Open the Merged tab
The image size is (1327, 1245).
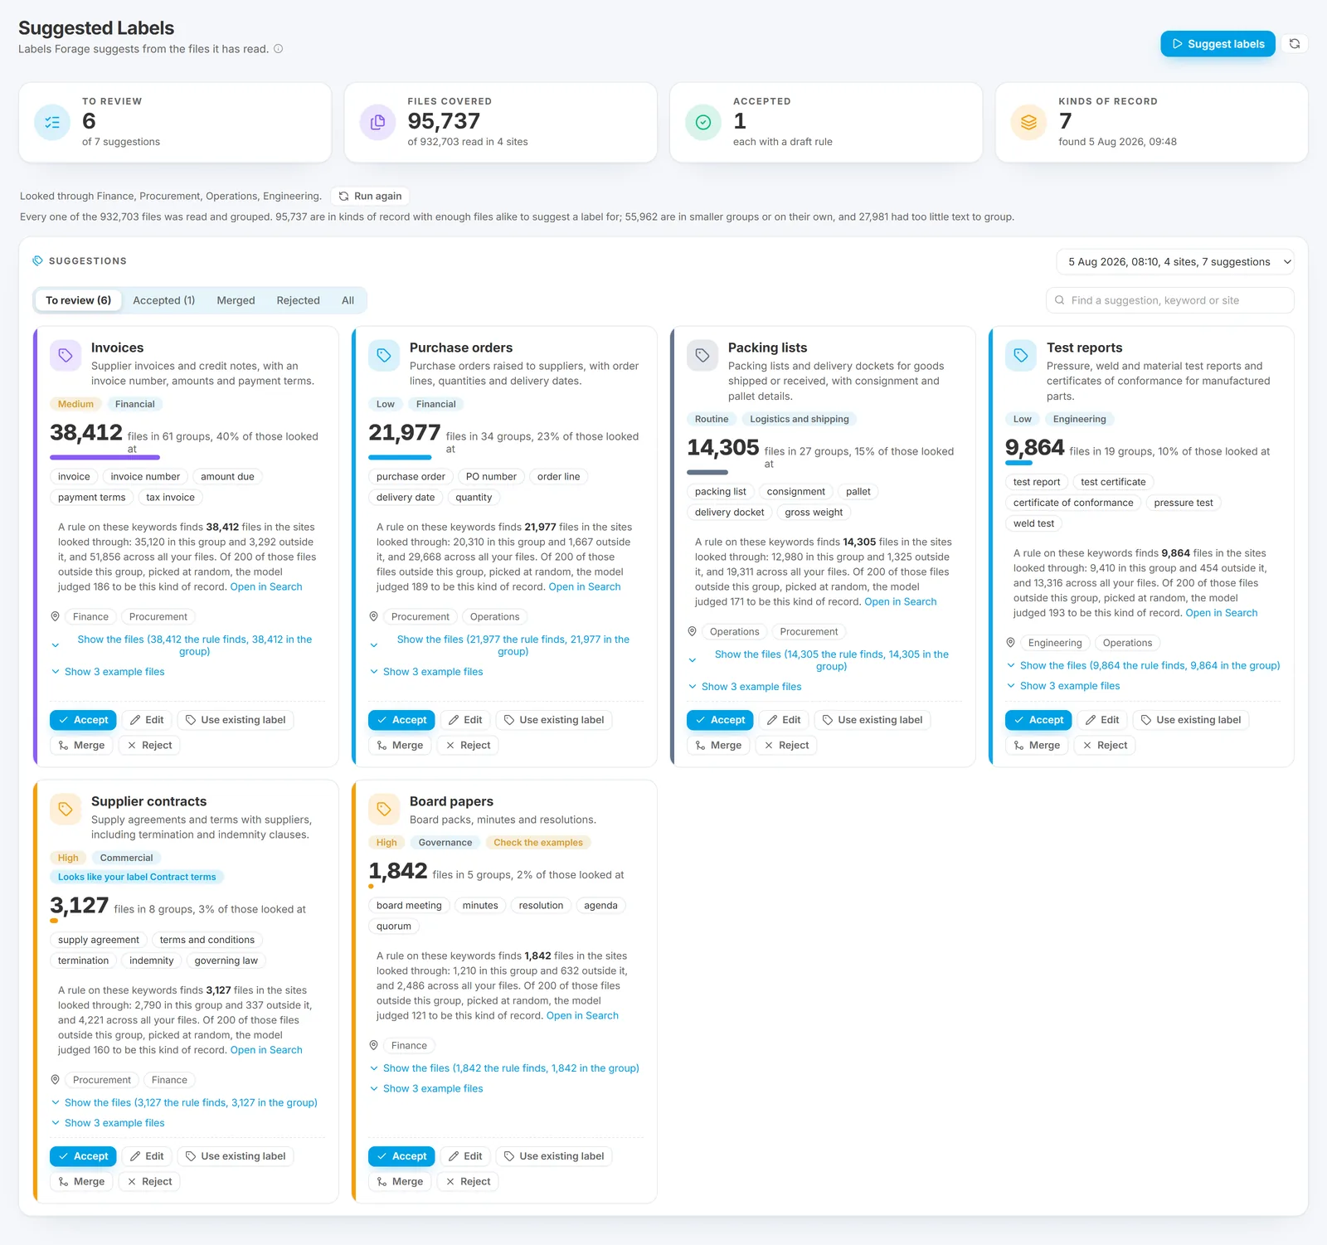(236, 300)
